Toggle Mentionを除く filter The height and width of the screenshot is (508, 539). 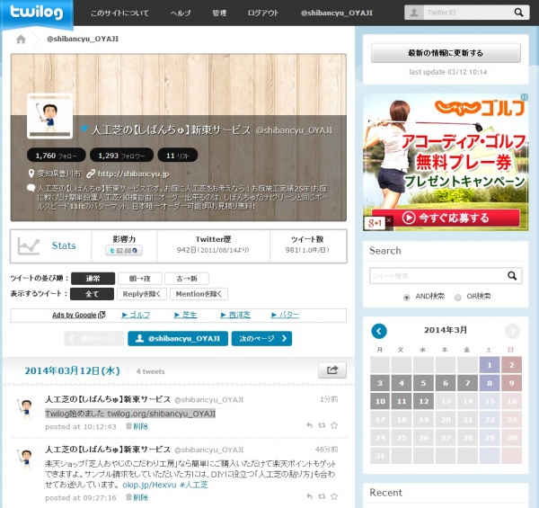[x=199, y=294]
